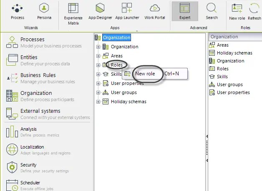
Task: Open App Designer from the ribbon
Action: click(100, 12)
